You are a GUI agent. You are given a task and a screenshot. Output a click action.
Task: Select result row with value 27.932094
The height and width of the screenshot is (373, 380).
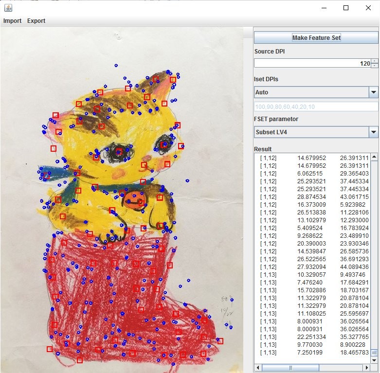tap(313, 267)
